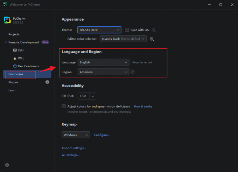
Task: Open the How it works link
Action: coord(143,106)
